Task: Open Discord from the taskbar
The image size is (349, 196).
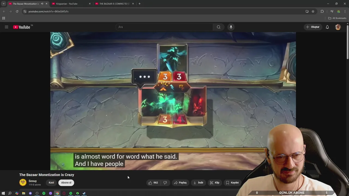Action: [x=30, y=193]
